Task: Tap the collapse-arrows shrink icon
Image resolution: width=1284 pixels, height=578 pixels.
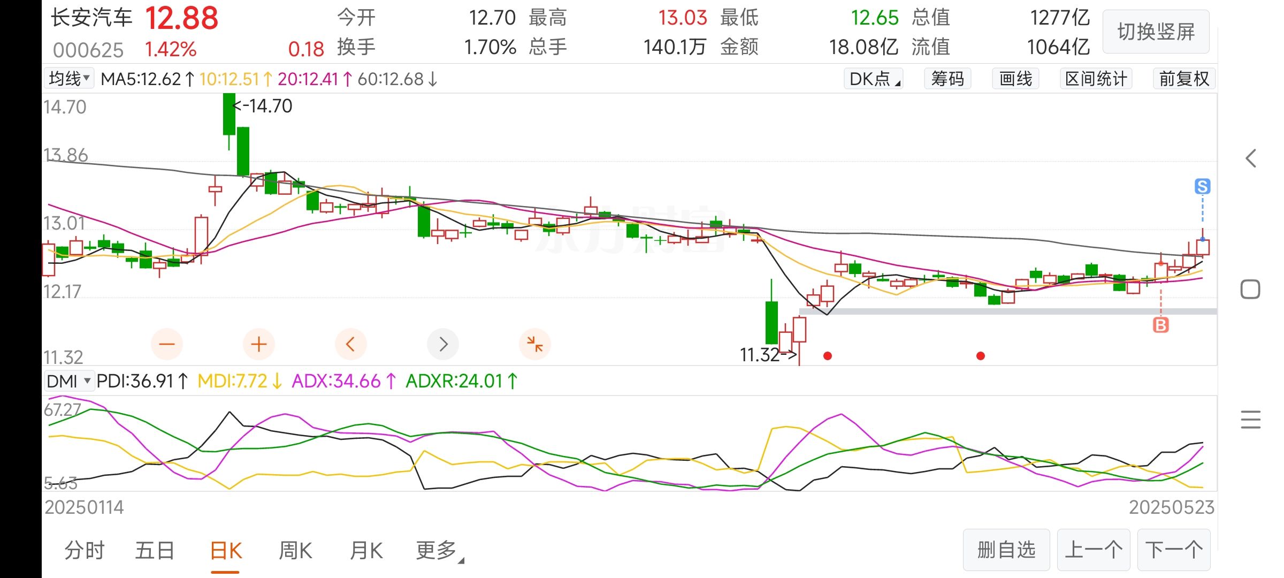Action: (535, 344)
